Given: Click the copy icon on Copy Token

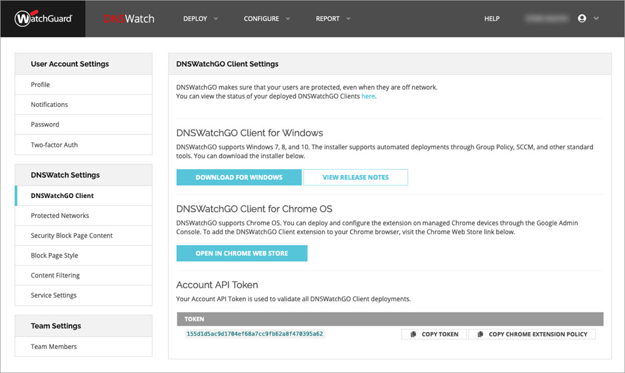Looking at the screenshot, I should click(412, 334).
